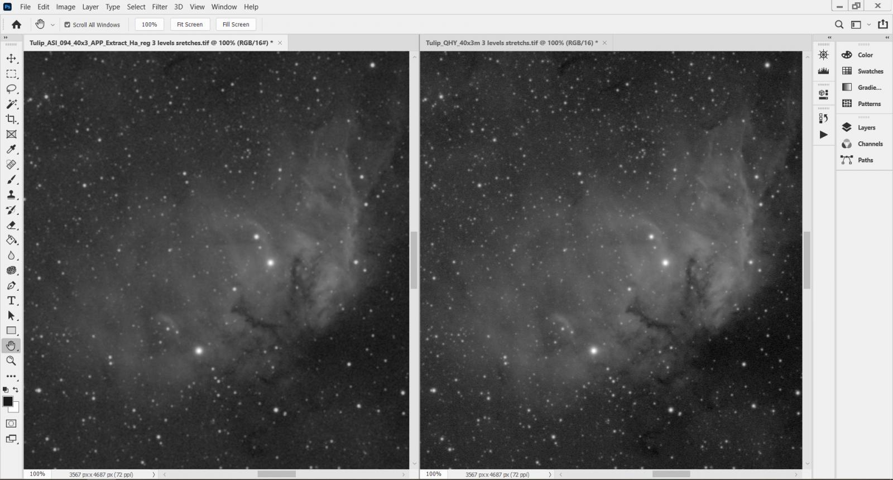This screenshot has width=893, height=480.
Task: Expand the left icon dock arrows
Action: click(x=829, y=37)
